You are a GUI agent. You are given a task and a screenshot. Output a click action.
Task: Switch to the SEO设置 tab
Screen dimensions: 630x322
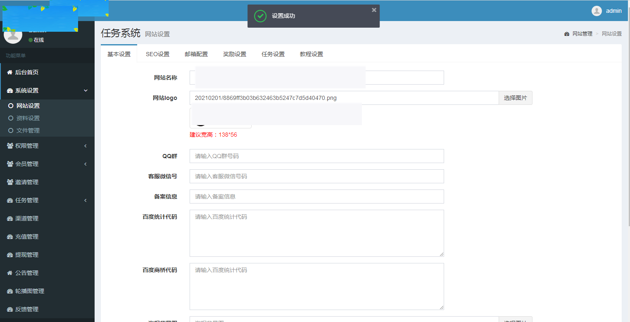tap(157, 54)
